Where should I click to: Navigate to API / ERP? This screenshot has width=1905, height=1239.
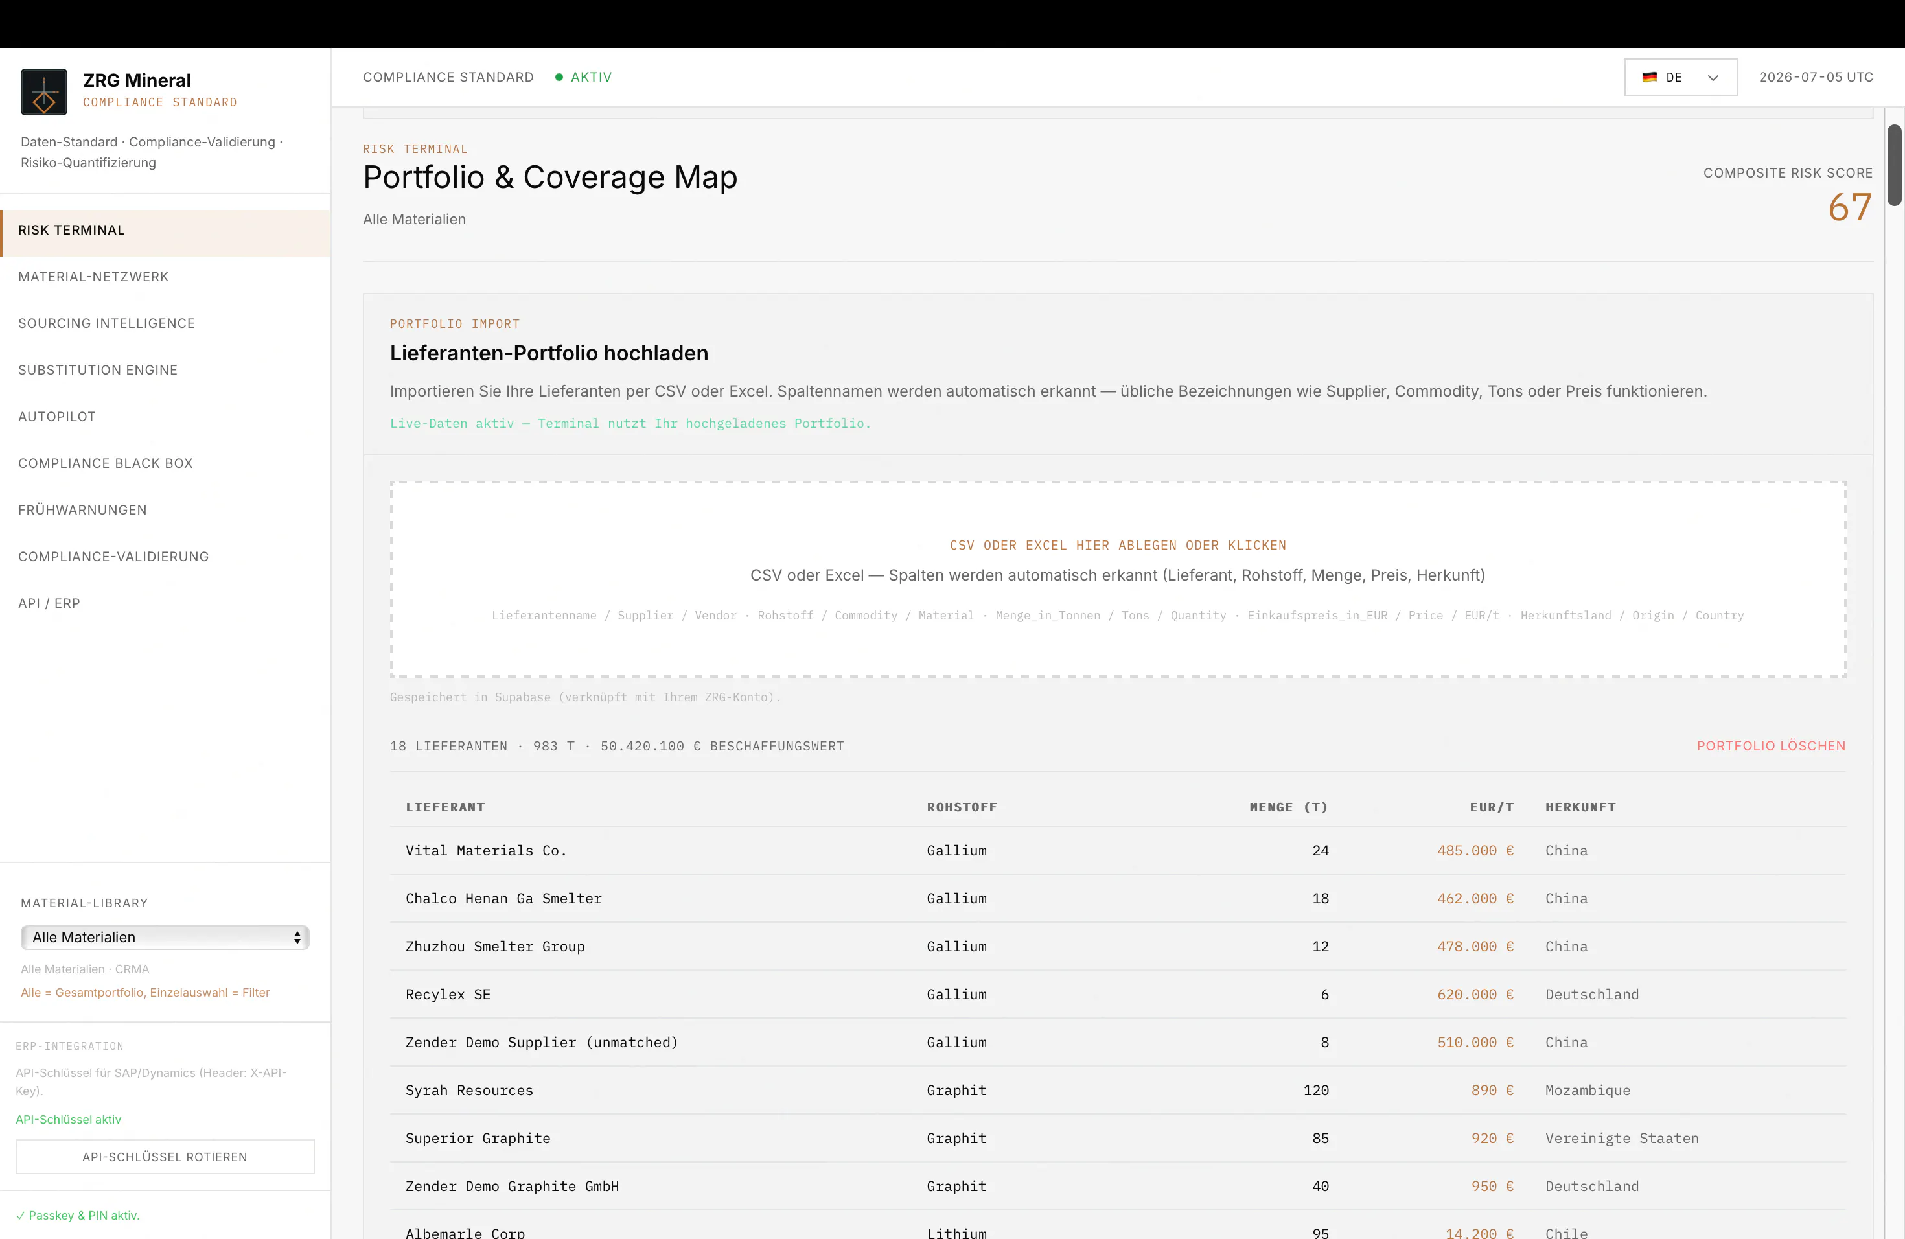point(166,603)
